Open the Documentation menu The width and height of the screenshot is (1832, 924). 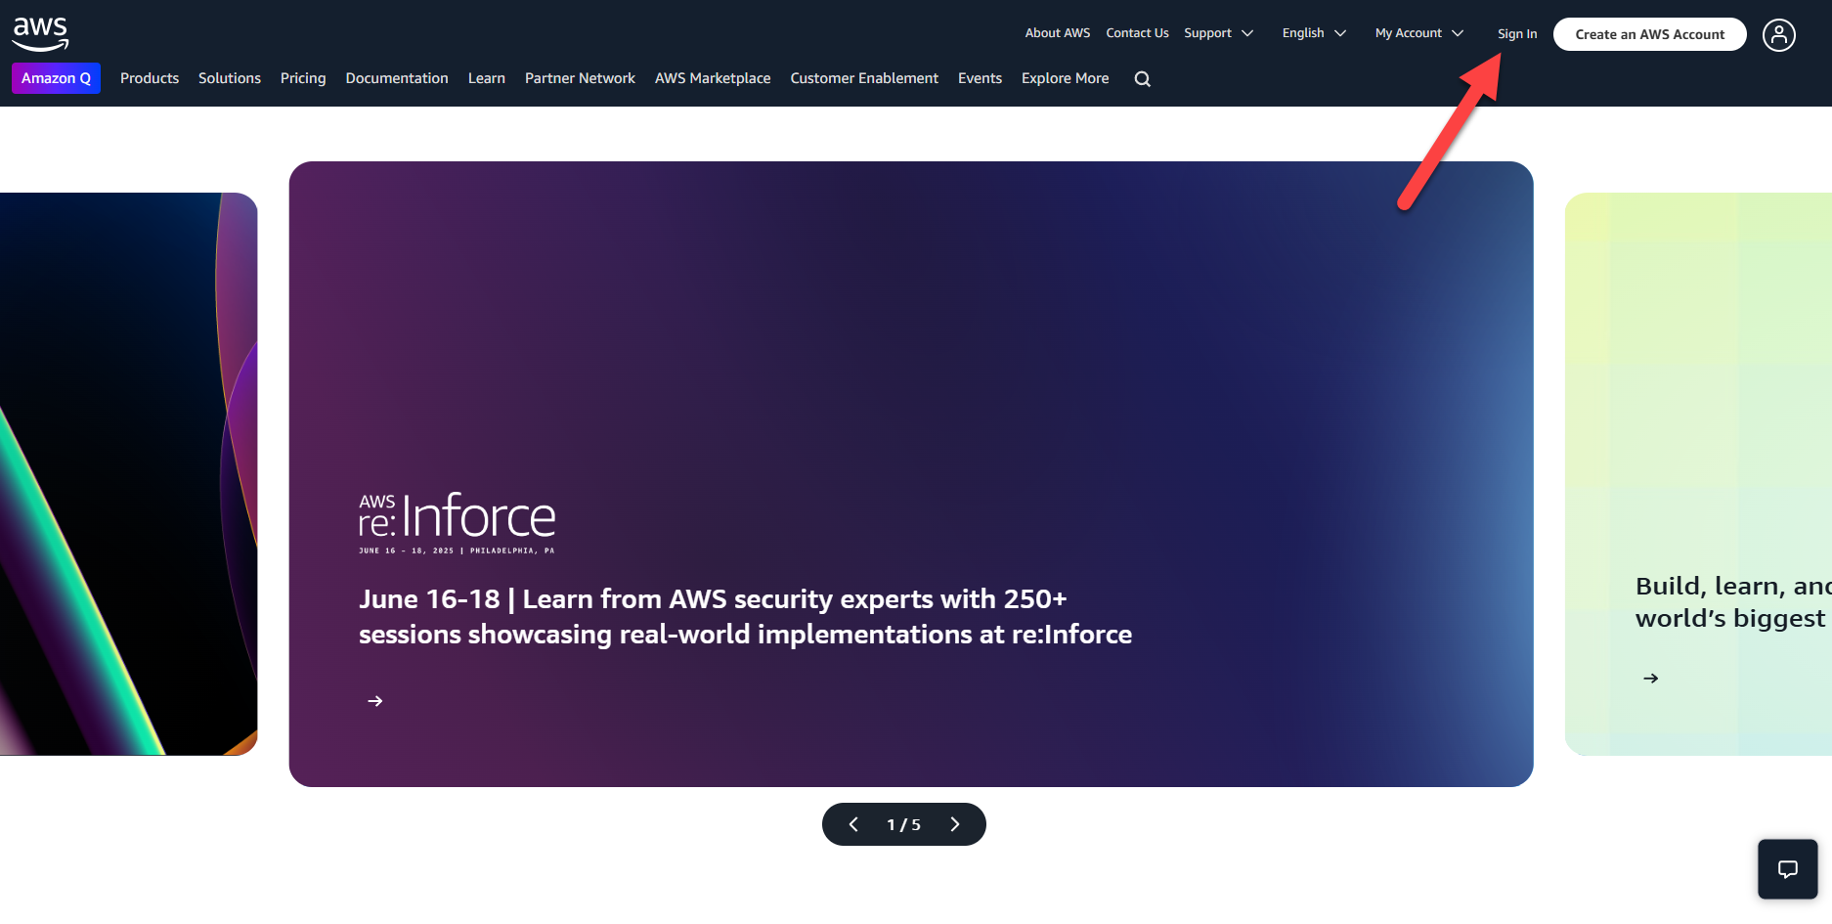397,78
